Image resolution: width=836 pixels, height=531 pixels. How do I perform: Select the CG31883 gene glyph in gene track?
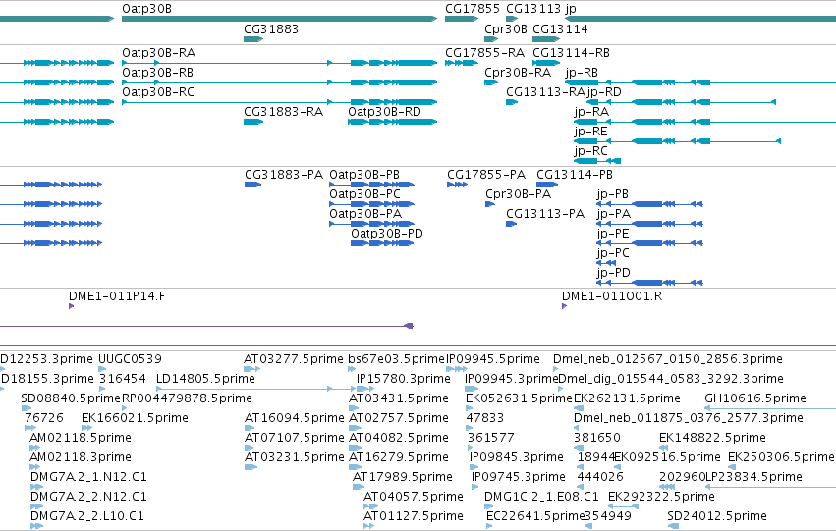point(253,39)
